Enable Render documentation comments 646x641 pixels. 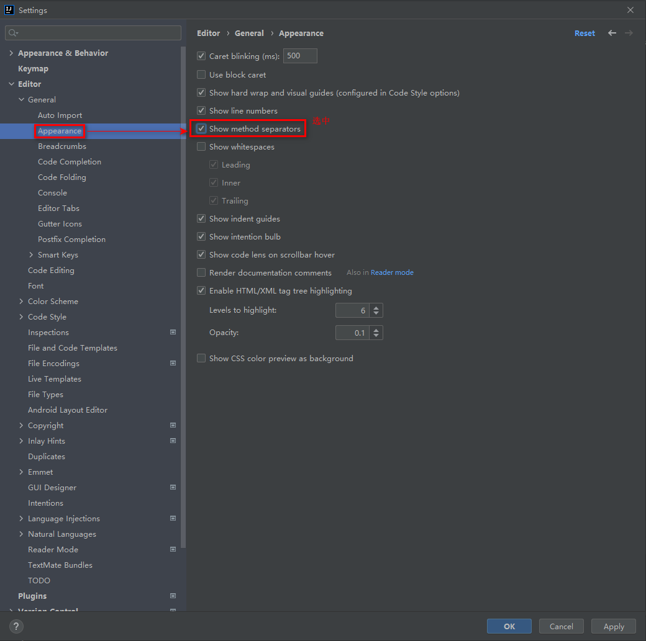pyautogui.click(x=201, y=272)
